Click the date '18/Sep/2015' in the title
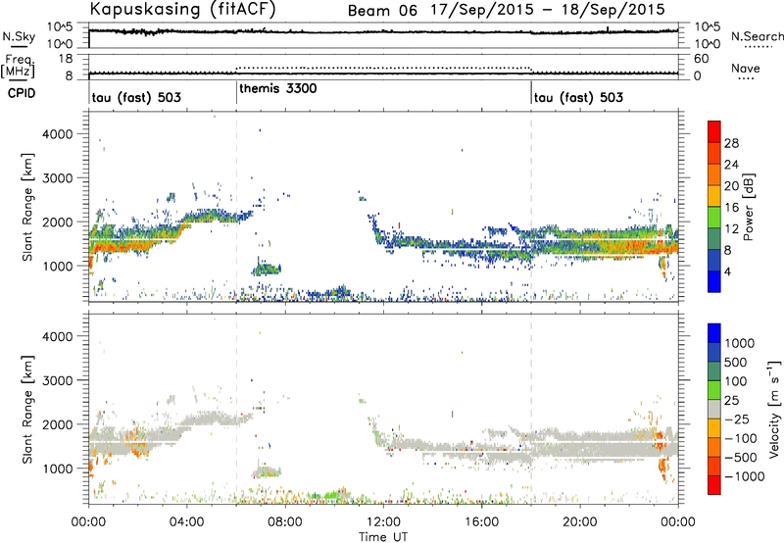This screenshot has height=543, width=784. tap(613, 10)
